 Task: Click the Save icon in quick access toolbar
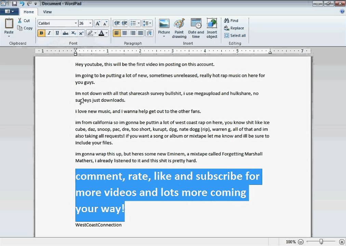[x=14, y=3]
